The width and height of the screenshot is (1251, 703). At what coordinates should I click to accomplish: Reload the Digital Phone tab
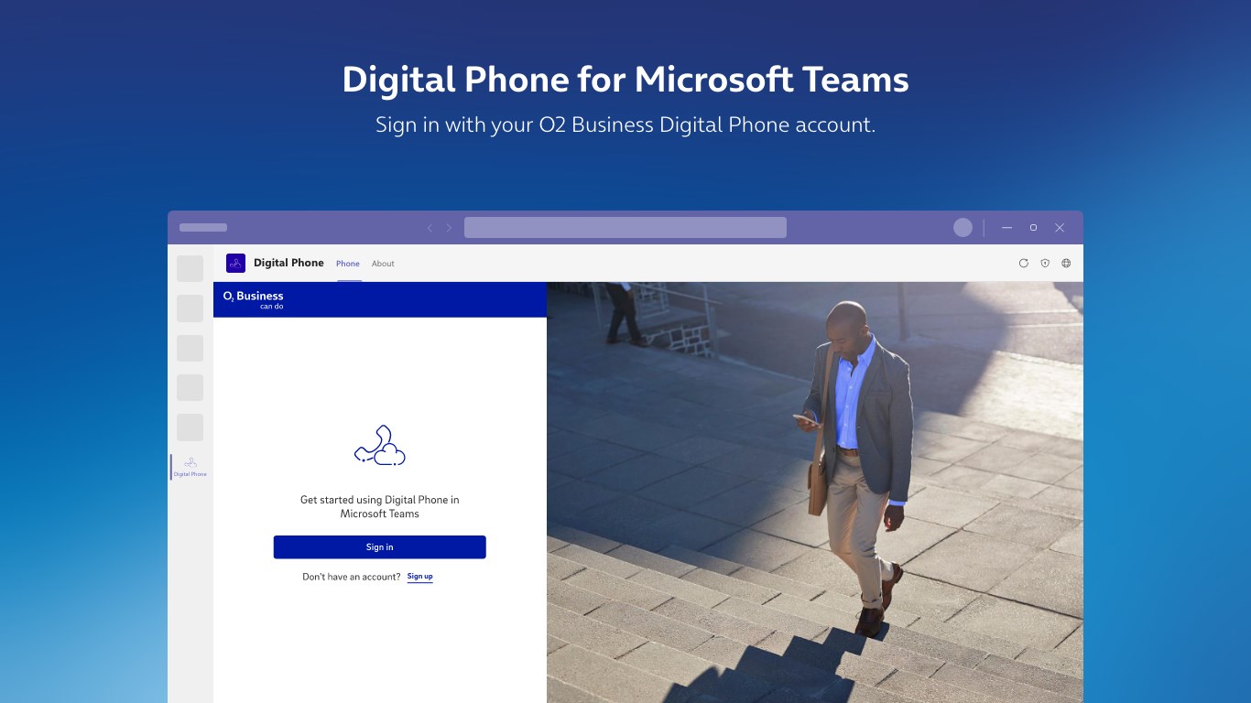(x=1024, y=264)
